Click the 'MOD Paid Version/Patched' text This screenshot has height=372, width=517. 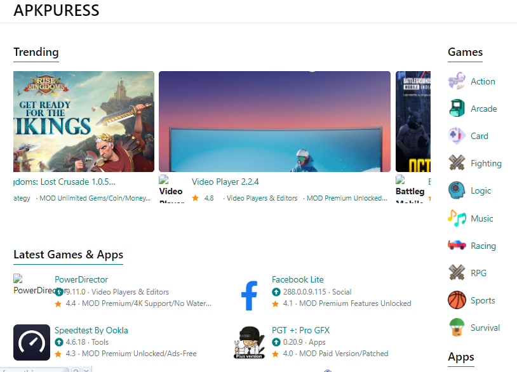click(344, 354)
